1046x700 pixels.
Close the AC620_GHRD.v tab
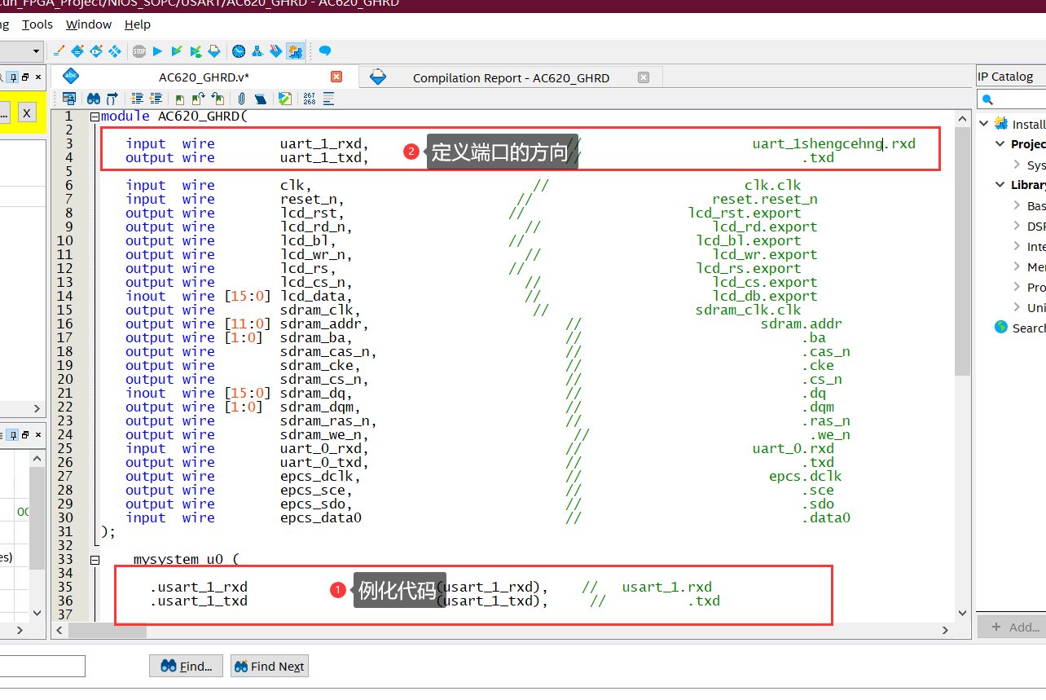(336, 77)
